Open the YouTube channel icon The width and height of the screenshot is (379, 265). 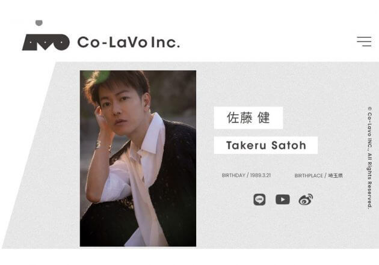[x=283, y=200]
